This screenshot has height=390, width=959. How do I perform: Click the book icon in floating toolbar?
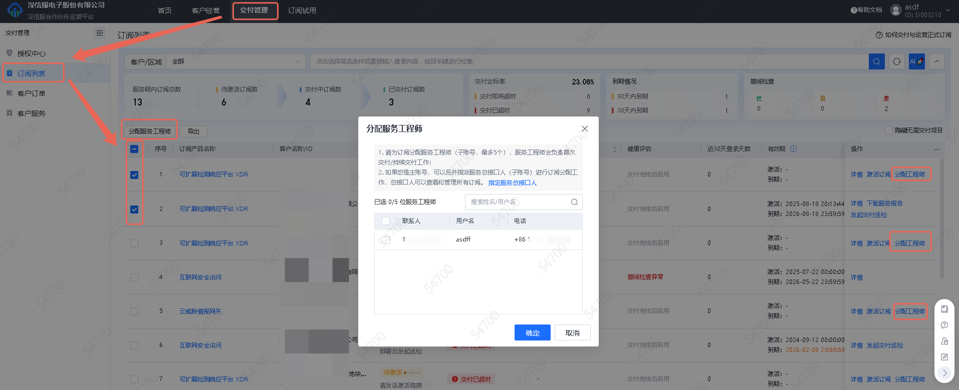[944, 309]
